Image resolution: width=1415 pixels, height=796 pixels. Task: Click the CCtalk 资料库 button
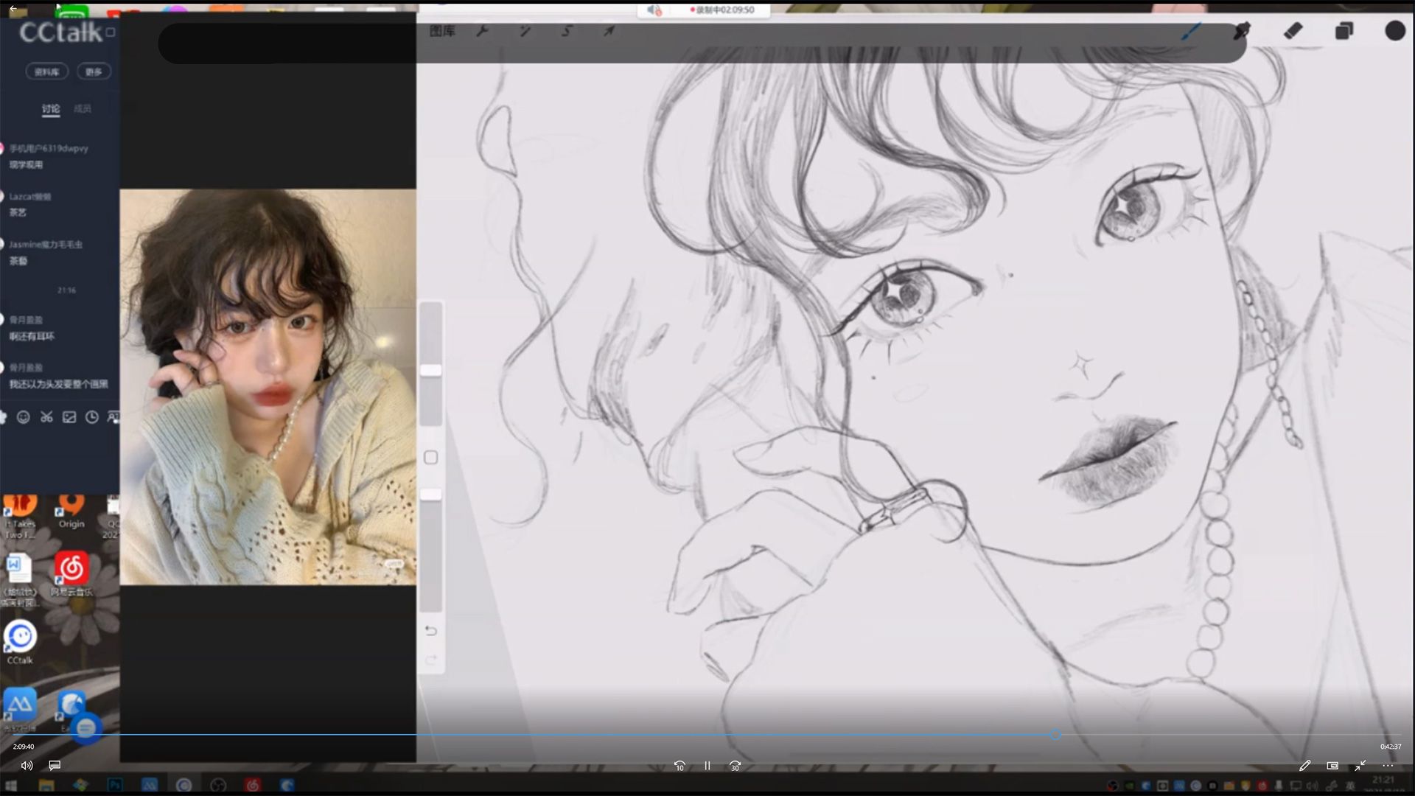(47, 71)
